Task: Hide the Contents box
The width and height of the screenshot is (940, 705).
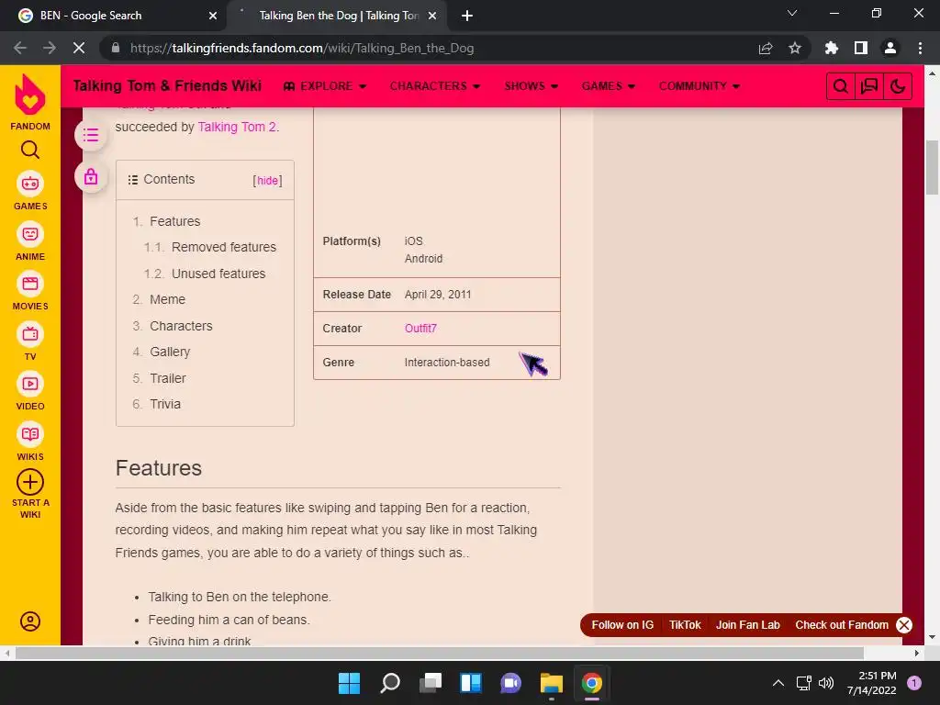Action: [267, 181]
